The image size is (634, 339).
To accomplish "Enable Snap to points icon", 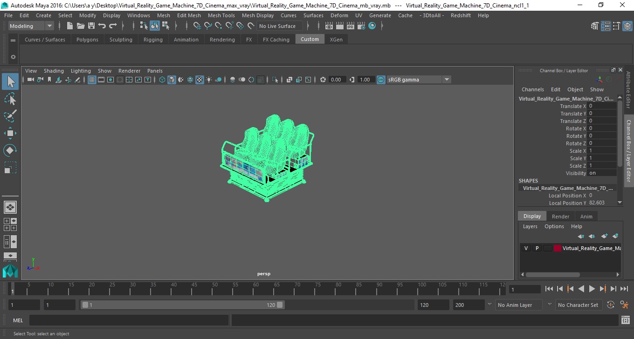I will 219,26.
